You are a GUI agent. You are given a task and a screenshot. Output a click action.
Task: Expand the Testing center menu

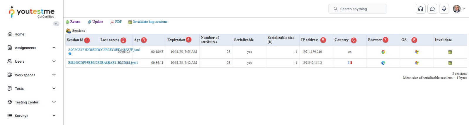[x=31, y=102]
